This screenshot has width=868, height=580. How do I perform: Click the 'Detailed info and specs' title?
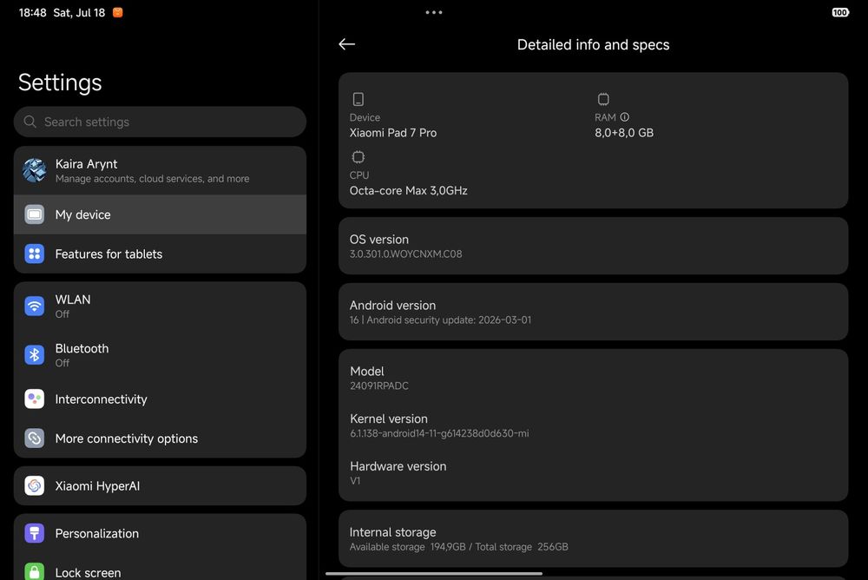[593, 44]
